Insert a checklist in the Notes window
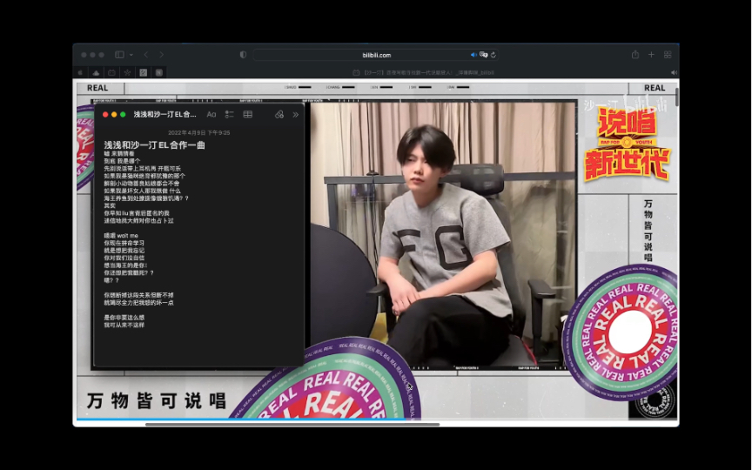This screenshot has height=470, width=752. pos(229,114)
